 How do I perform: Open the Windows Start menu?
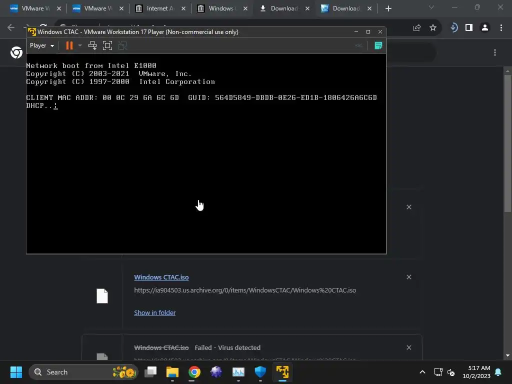point(16,372)
